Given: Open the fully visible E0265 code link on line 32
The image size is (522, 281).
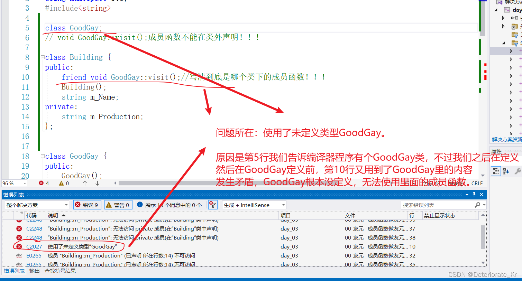Looking at the screenshot, I should (x=34, y=255).
